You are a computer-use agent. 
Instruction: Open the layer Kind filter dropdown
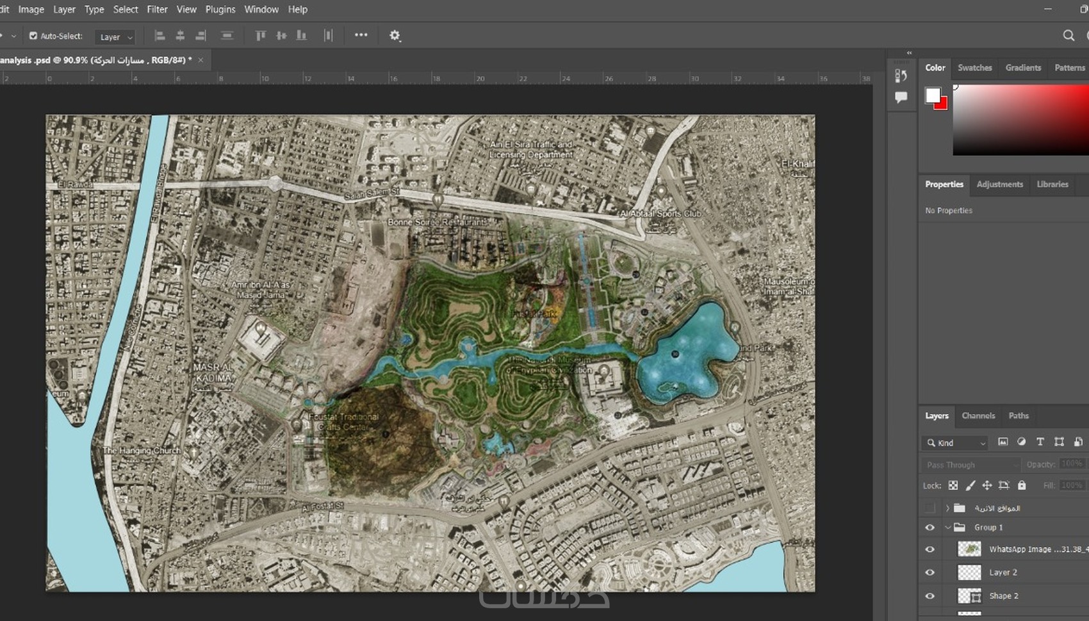[x=956, y=442]
